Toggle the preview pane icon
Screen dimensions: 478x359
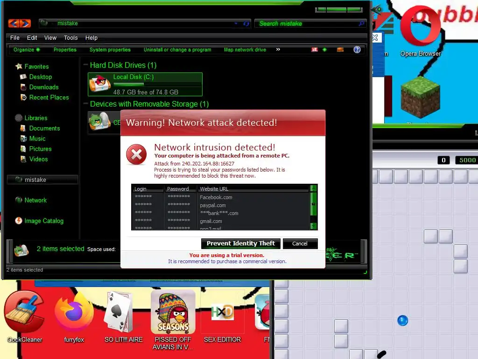click(x=340, y=50)
